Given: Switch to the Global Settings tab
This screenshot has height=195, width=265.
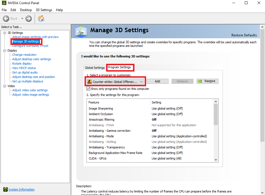Looking at the screenshot, I should click(x=95, y=68).
